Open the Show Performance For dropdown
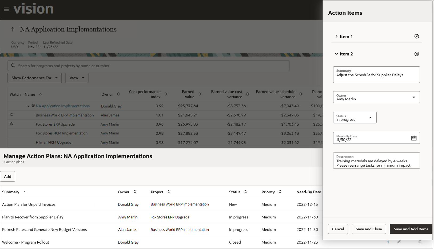The image size is (434, 249). [34, 78]
